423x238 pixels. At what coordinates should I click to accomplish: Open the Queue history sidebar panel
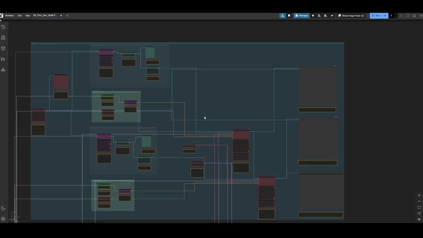point(3,27)
